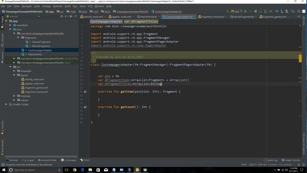Expand Gradle Scripts node
307x173 pixels.
pos(6,104)
